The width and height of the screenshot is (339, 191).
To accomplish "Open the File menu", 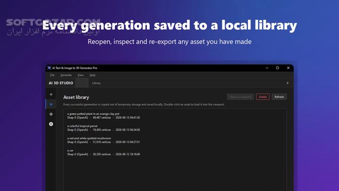I will 52,75.
